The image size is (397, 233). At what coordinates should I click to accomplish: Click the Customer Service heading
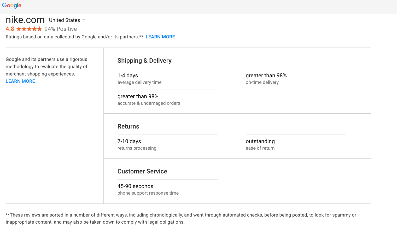click(142, 171)
